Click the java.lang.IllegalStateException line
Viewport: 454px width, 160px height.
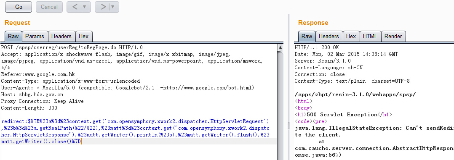click(374, 128)
